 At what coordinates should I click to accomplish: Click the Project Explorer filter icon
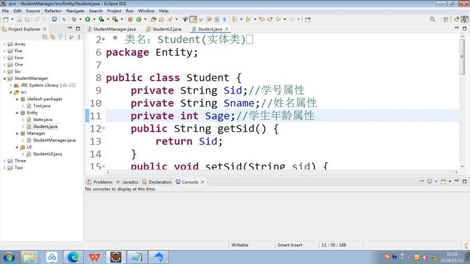[61, 37]
